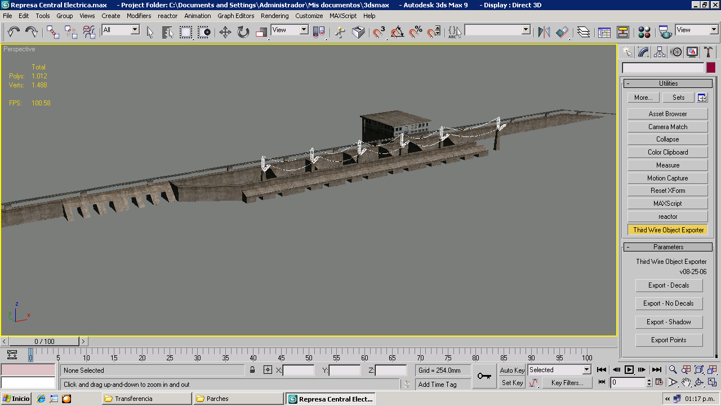Open the Modifiers menu
The width and height of the screenshot is (721, 406).
pyautogui.click(x=139, y=16)
